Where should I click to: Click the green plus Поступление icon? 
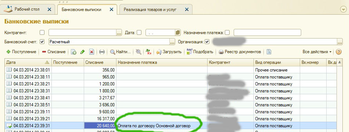pyautogui.click(x=8, y=52)
